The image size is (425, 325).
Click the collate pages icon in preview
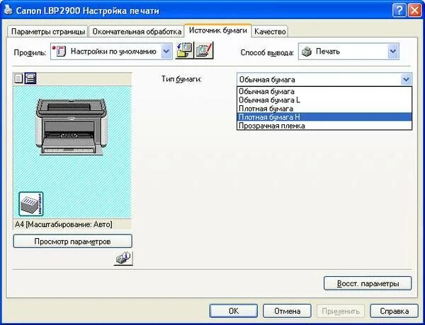pos(31,204)
